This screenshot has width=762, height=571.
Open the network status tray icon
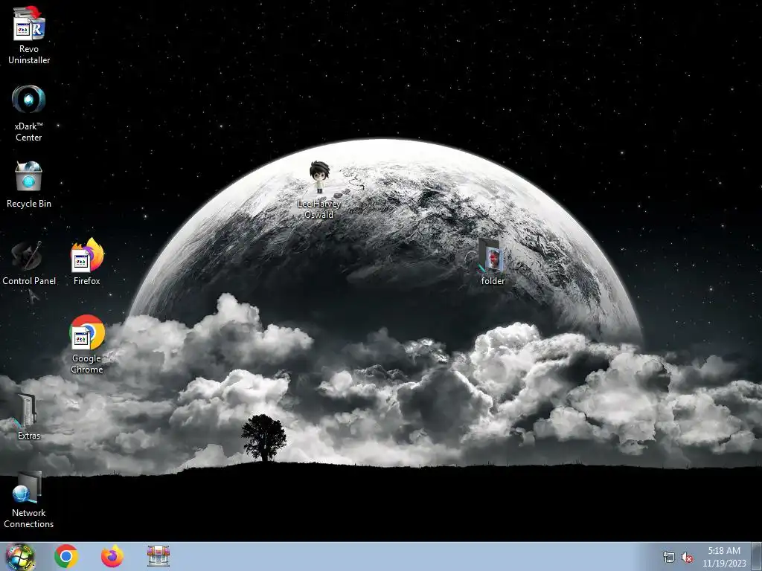pyautogui.click(x=669, y=558)
